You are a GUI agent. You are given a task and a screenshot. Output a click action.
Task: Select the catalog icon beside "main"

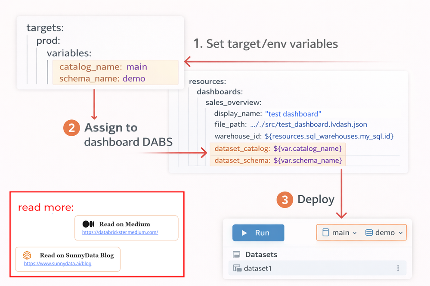(x=325, y=232)
